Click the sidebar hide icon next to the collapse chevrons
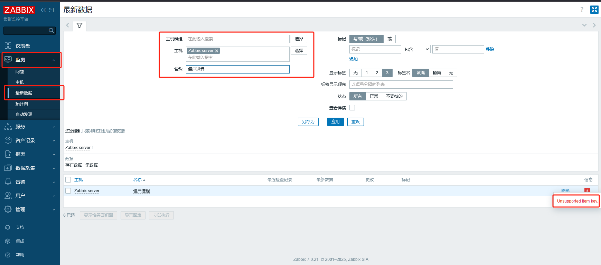The height and width of the screenshot is (265, 601). (x=51, y=10)
